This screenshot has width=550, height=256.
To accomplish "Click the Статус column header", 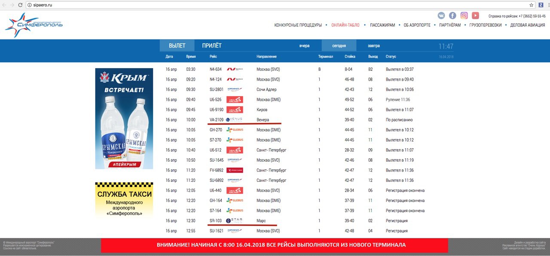I will [391, 57].
